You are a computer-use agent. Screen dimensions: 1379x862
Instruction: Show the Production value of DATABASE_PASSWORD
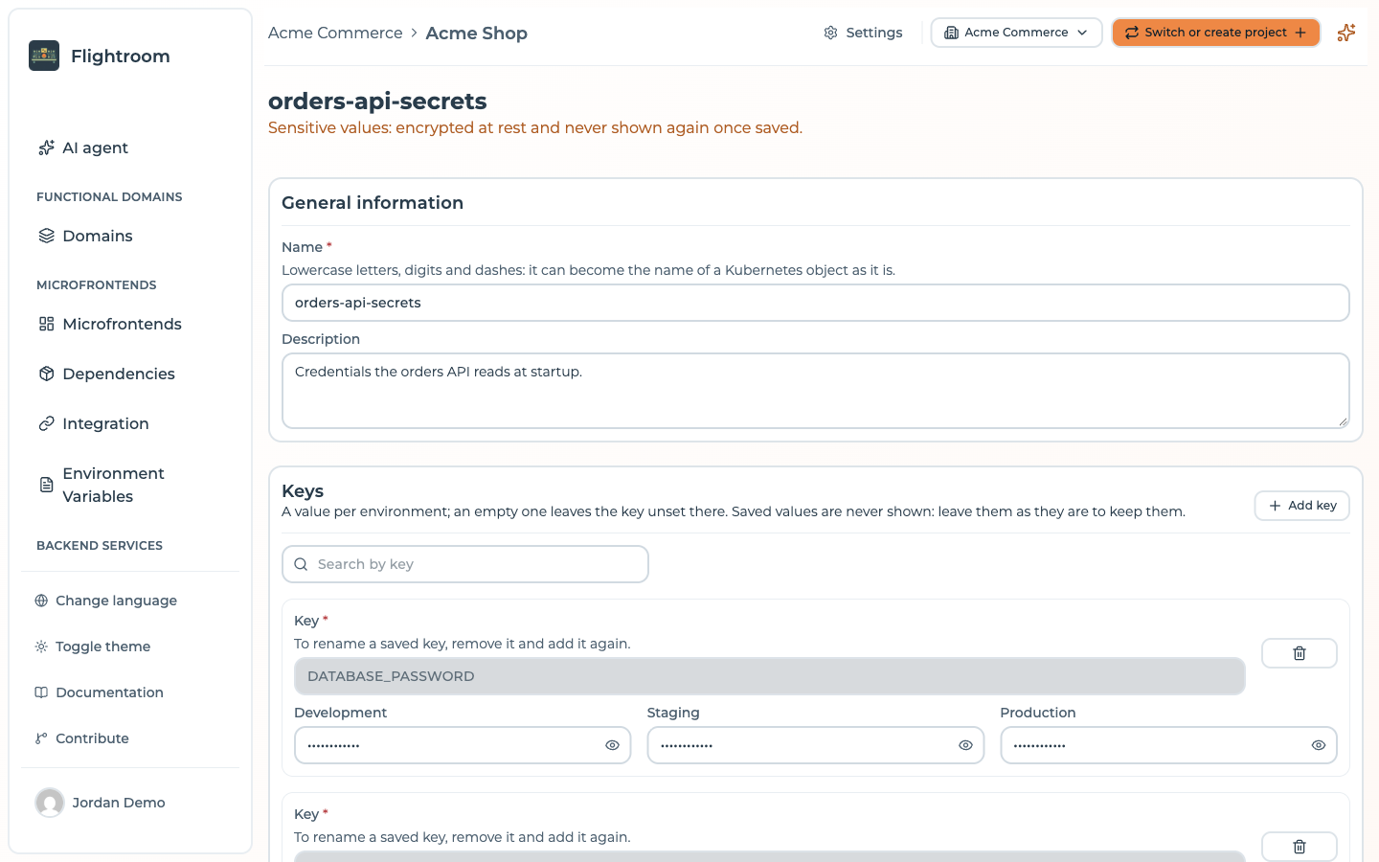[x=1319, y=745]
